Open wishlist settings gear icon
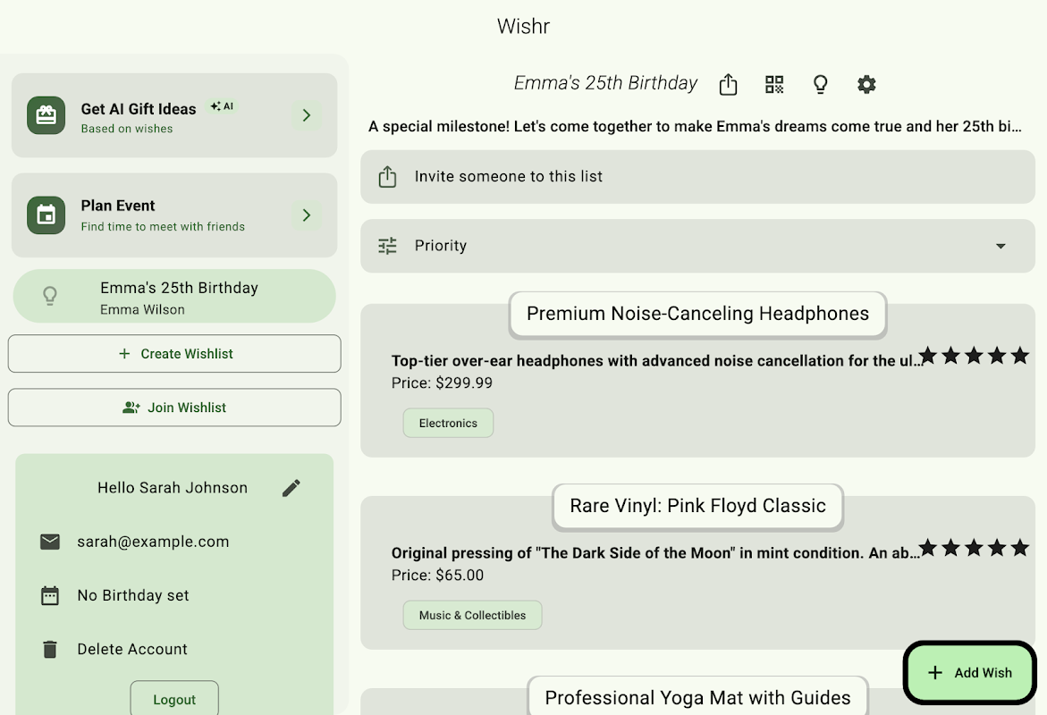 click(866, 84)
